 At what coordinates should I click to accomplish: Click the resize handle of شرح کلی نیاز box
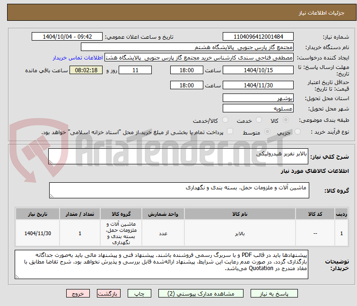pyautogui.click(x=51, y=162)
